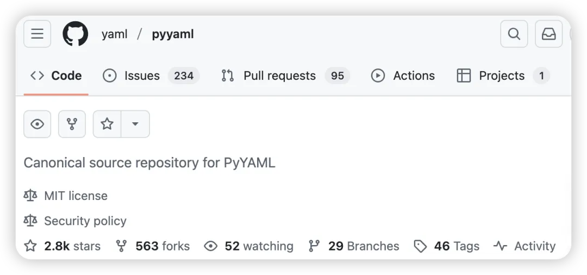587x275 pixels.
Task: Click the GitHub Octocat logo
Action: coord(76,34)
